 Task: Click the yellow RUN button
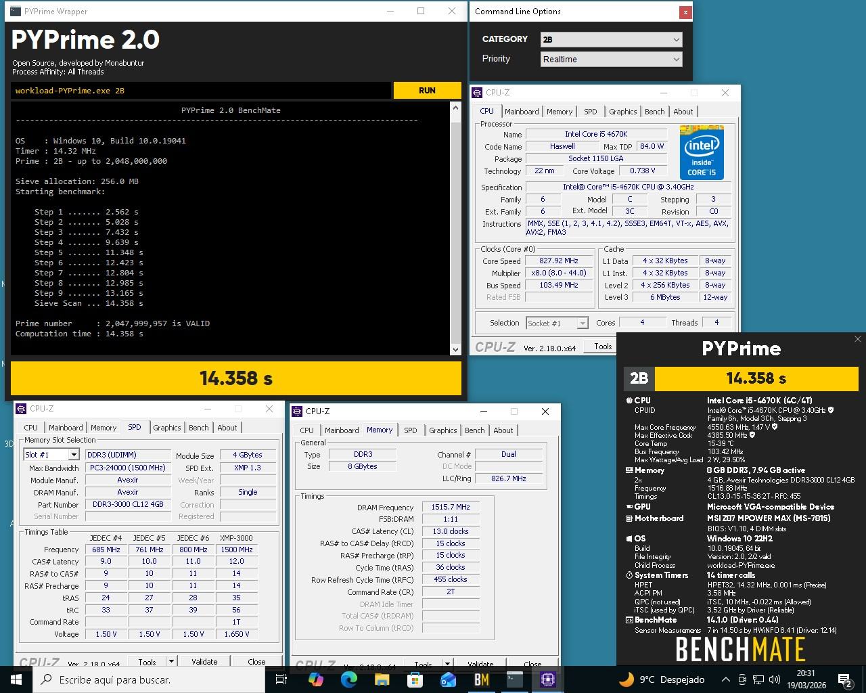(427, 90)
